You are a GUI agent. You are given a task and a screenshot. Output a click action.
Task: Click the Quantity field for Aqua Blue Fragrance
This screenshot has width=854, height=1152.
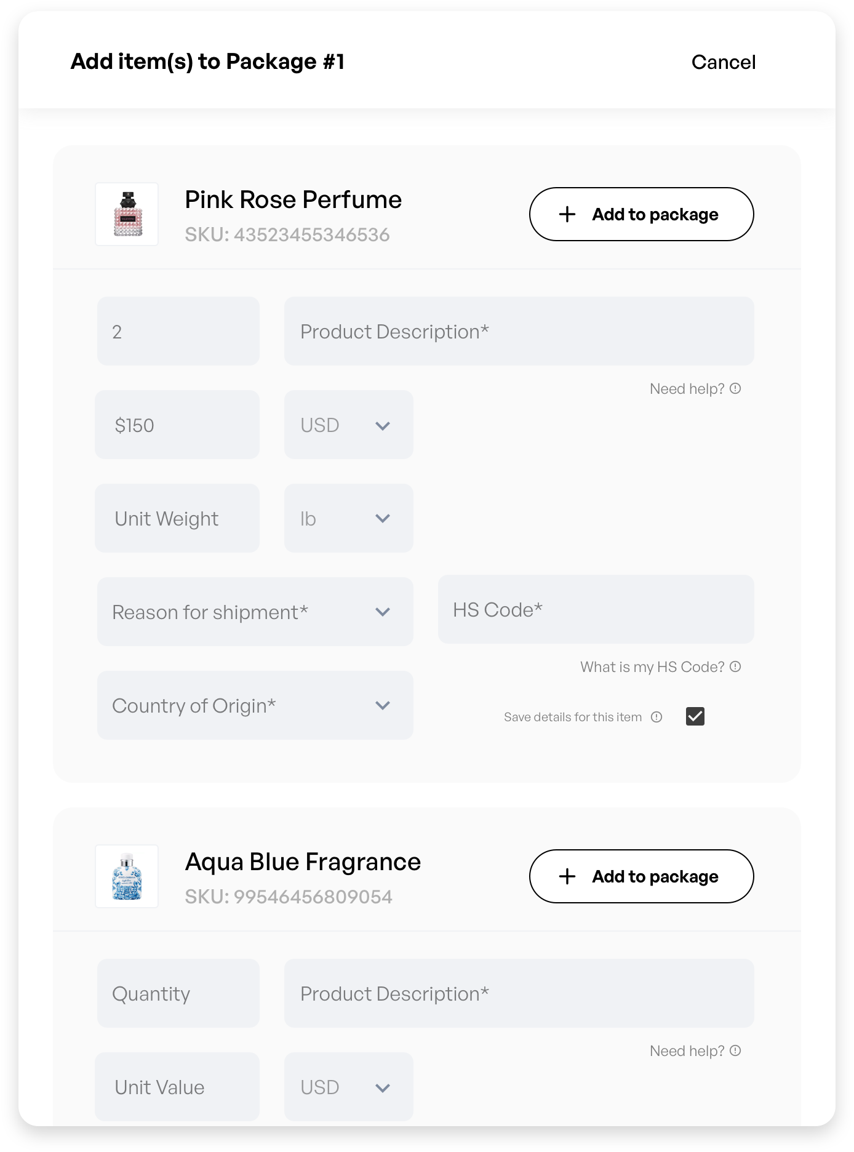click(178, 993)
